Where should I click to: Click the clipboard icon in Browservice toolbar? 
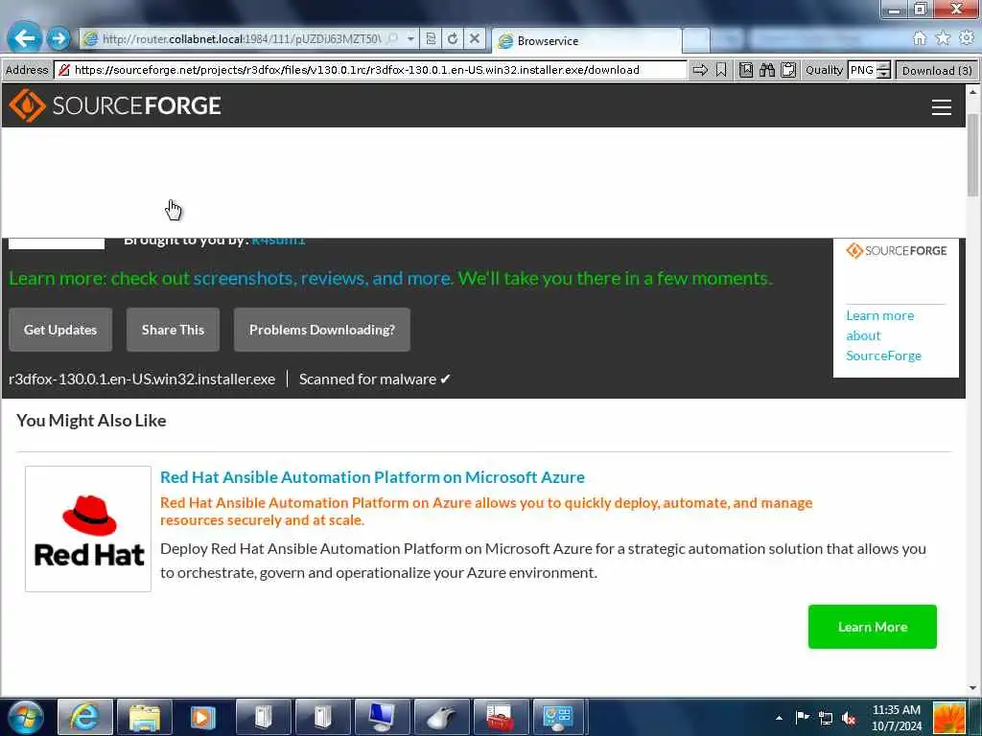[x=788, y=70]
